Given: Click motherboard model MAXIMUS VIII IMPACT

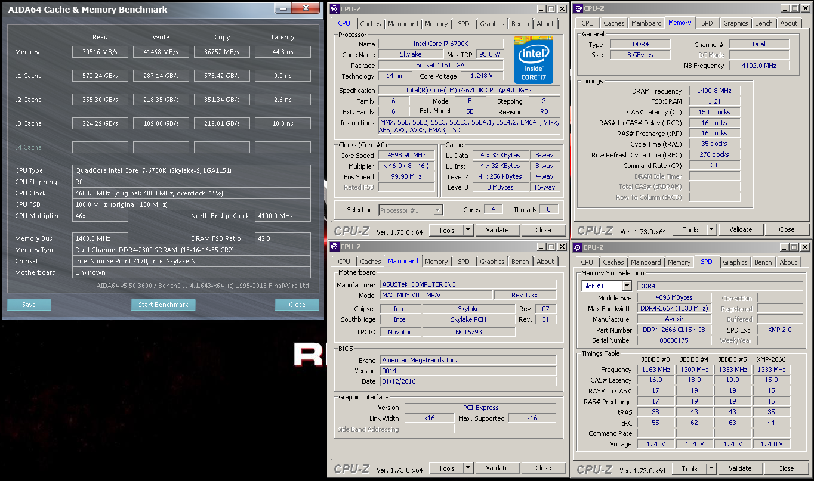Looking at the screenshot, I should click(437, 295).
